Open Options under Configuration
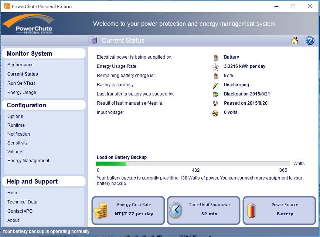Viewport: 320px width, 237px height. click(x=15, y=116)
